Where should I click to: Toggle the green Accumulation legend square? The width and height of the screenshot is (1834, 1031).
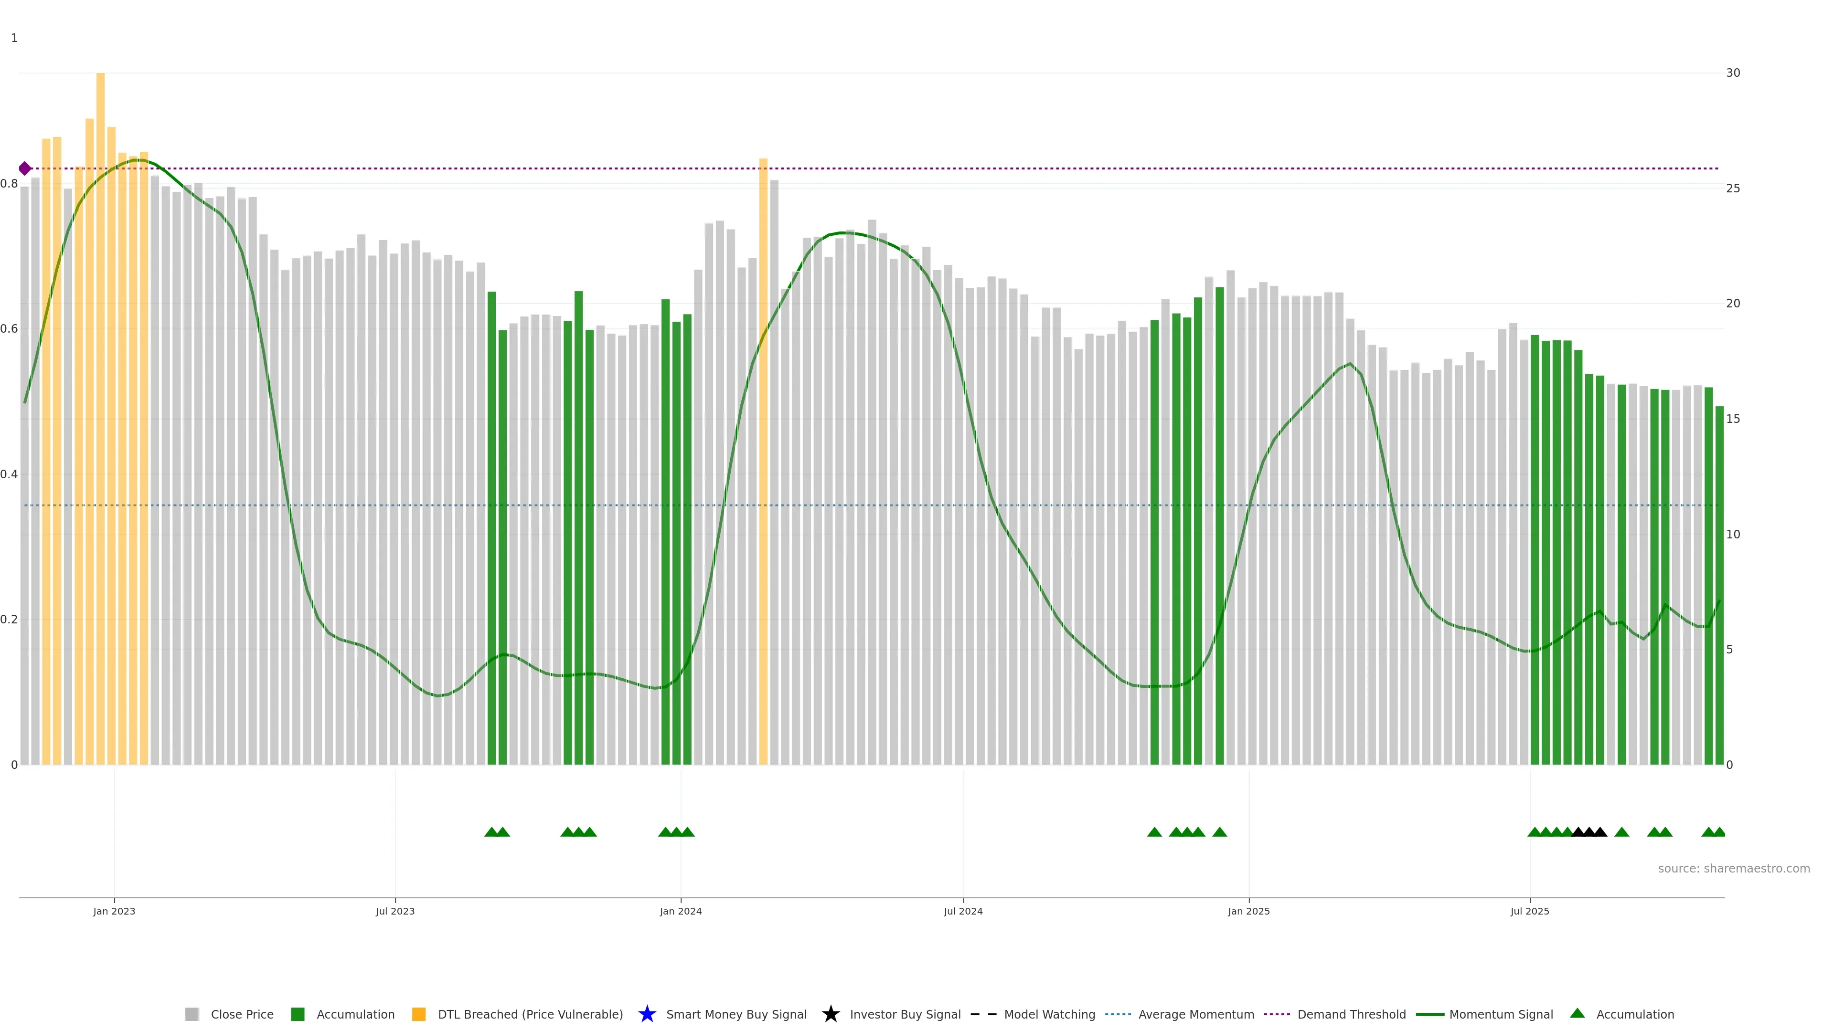298,1014
